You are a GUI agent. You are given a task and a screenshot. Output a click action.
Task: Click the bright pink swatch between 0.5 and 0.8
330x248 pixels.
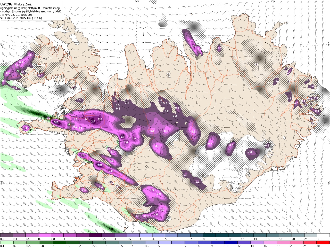[x=44, y=235]
